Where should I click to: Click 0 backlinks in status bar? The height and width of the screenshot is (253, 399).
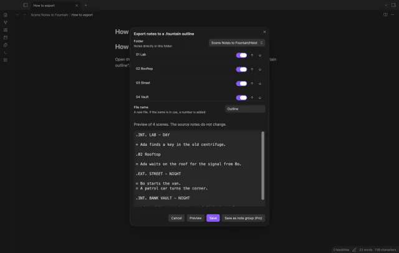[x=341, y=250]
